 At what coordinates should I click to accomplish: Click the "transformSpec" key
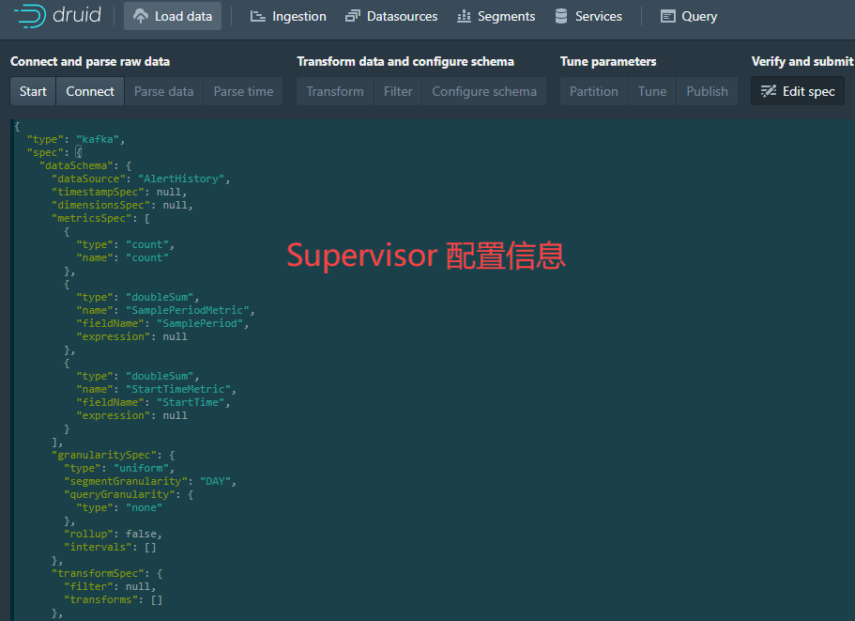[x=100, y=573]
